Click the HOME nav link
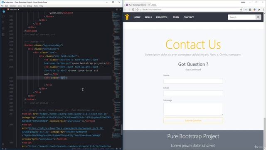 click(137, 17)
